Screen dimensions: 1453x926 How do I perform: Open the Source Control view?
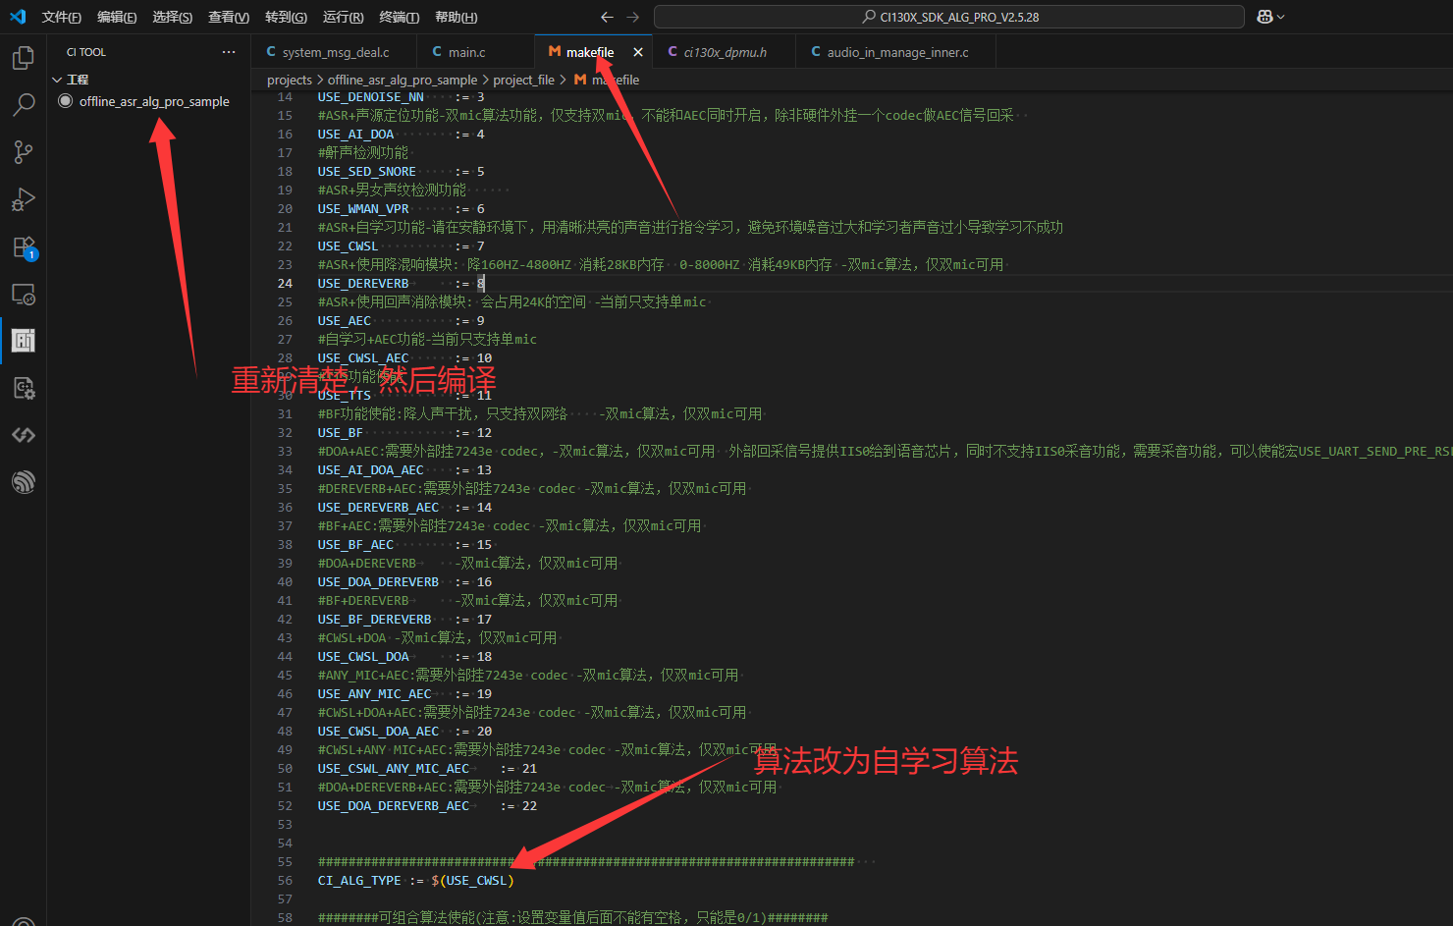point(24,152)
